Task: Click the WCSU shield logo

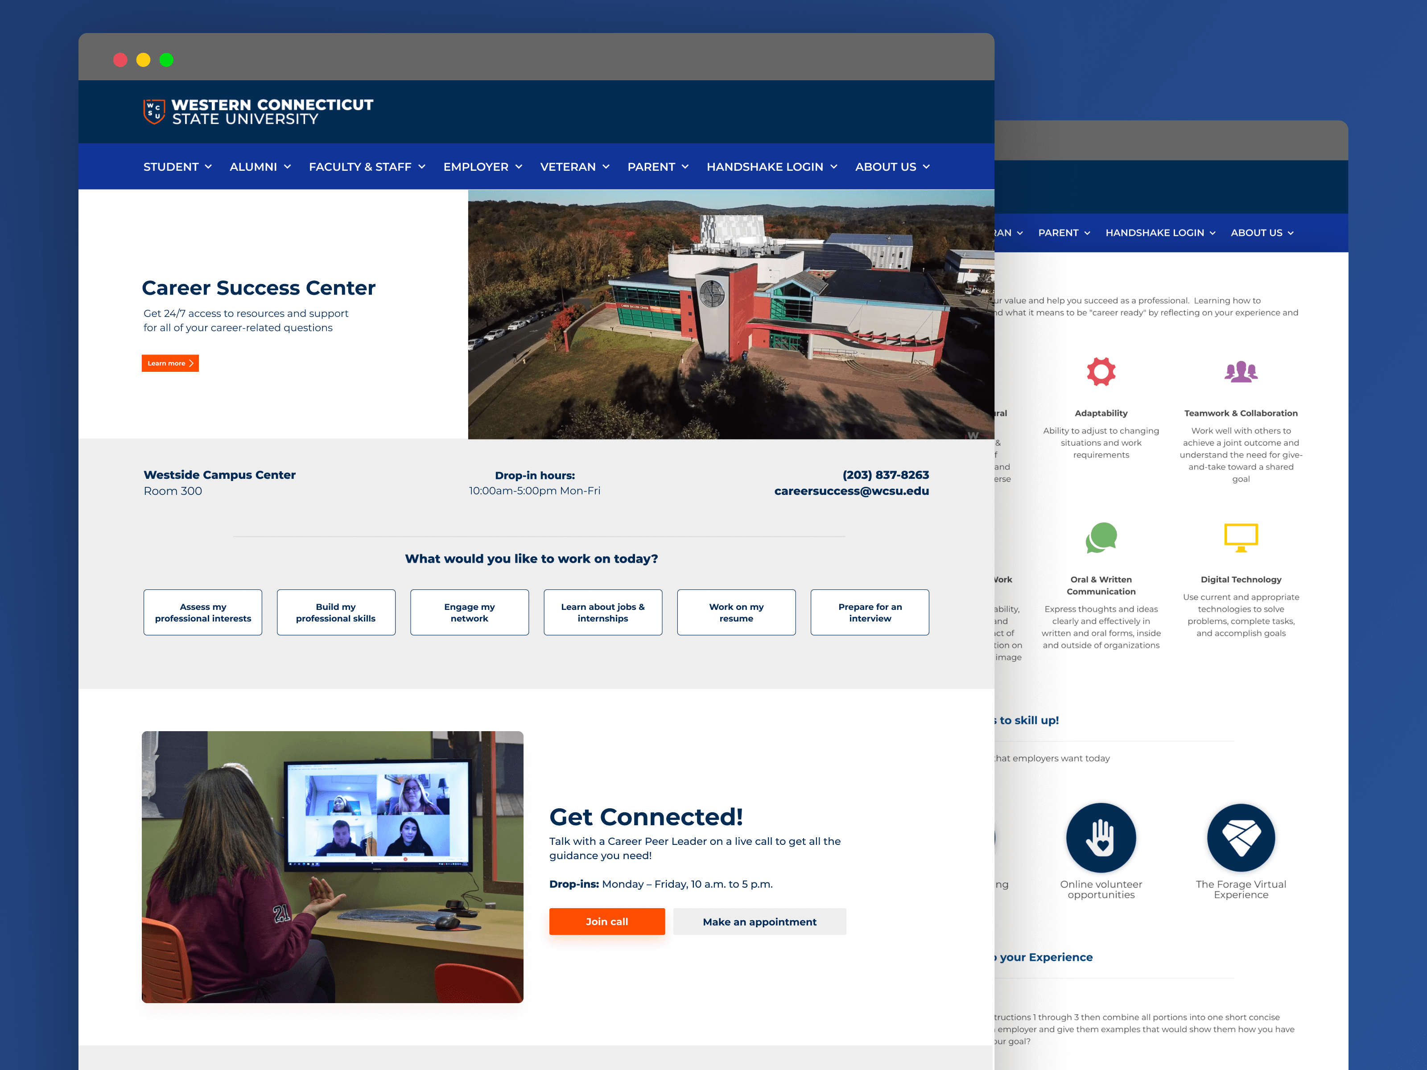Action: 153,110
